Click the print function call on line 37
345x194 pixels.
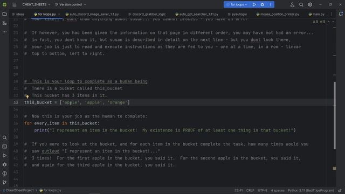tap(40, 130)
